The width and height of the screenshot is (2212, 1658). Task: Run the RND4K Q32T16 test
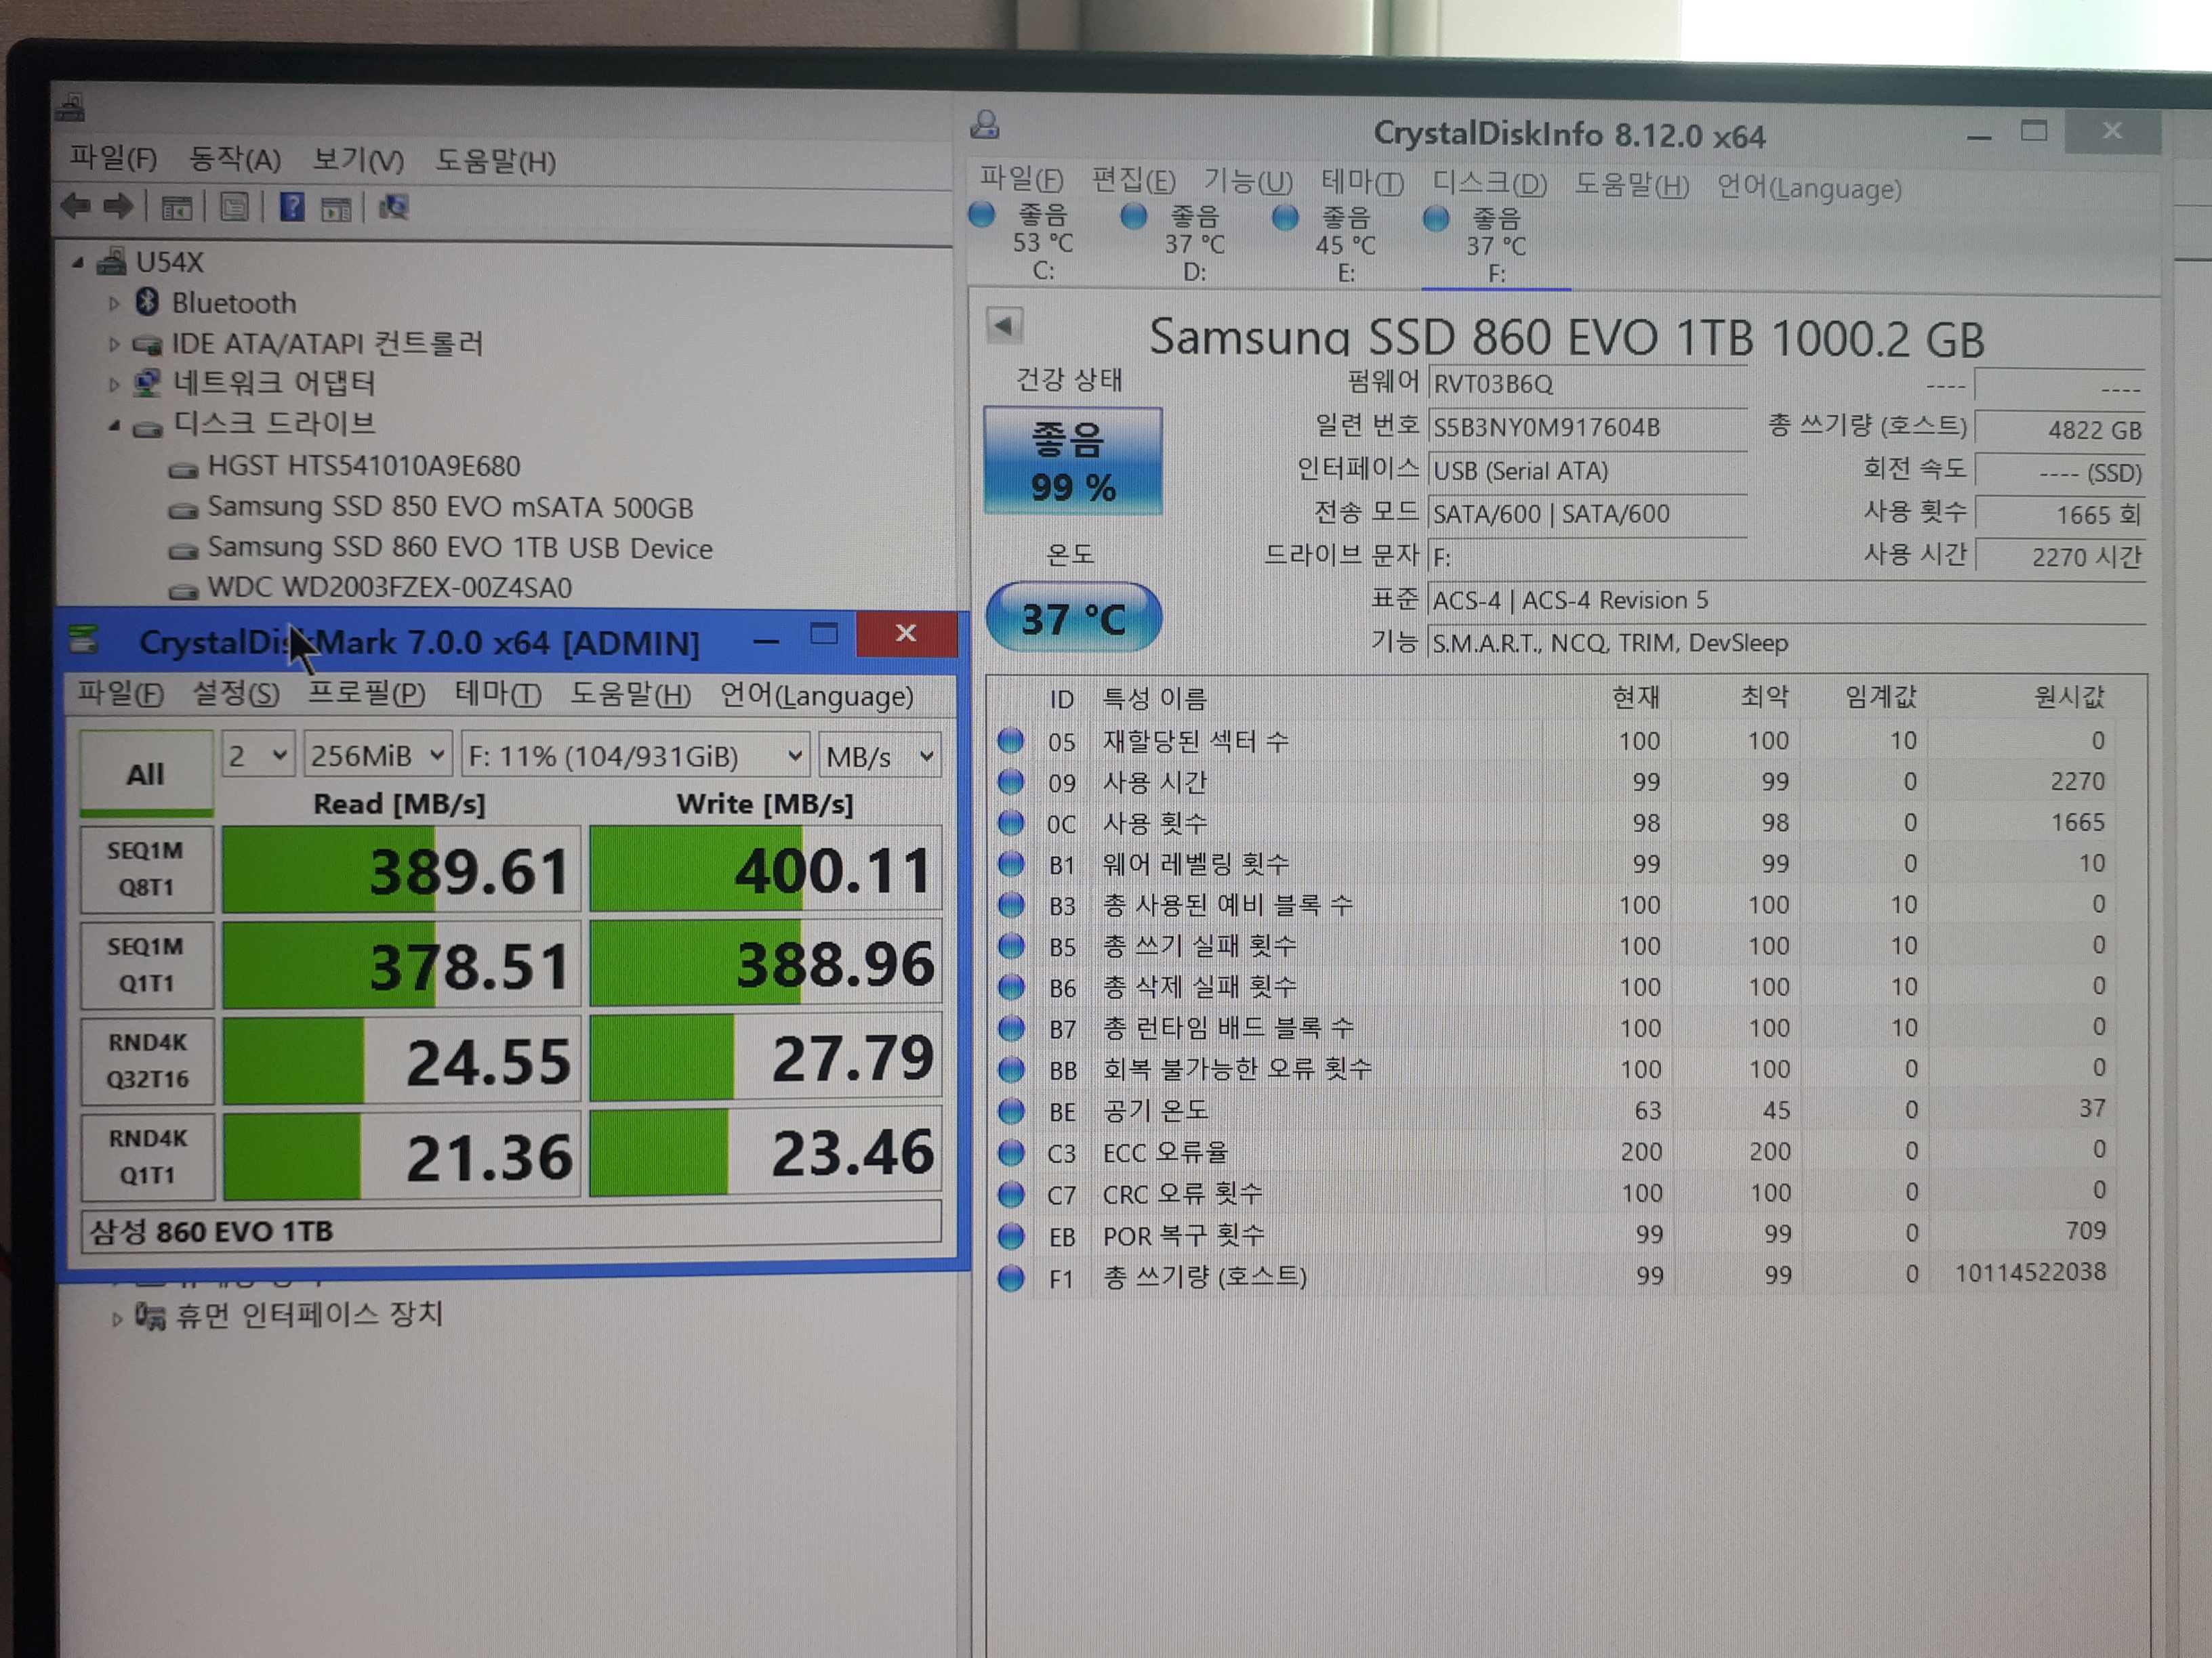coord(148,1061)
